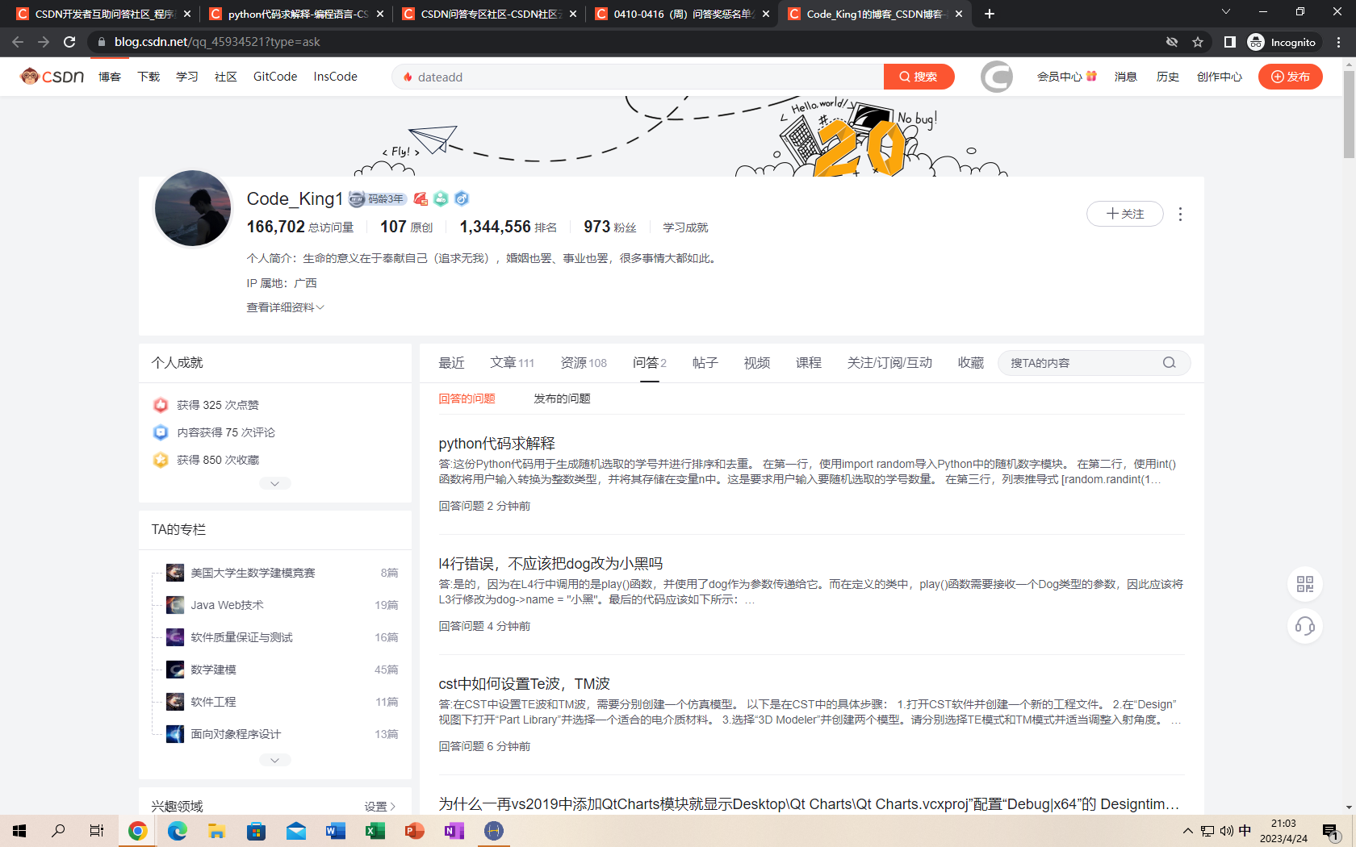Show hidden system tray icons
The width and height of the screenshot is (1356, 847).
[x=1187, y=831]
